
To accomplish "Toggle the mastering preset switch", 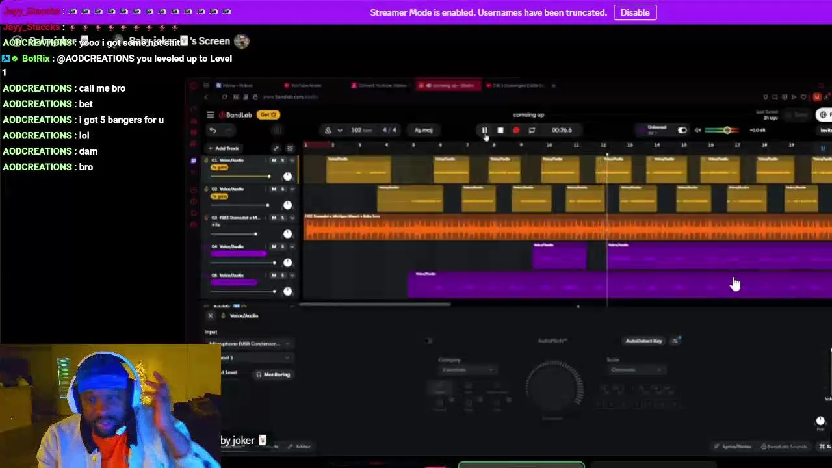I will (682, 130).
